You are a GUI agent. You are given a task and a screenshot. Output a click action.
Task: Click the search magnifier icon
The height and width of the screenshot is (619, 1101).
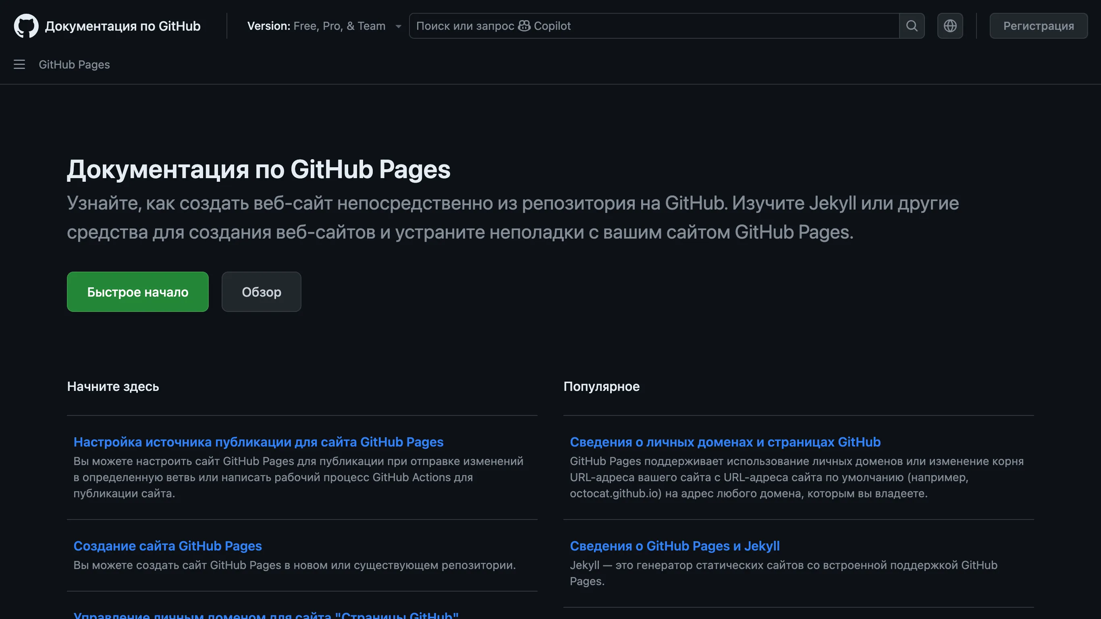coord(912,26)
